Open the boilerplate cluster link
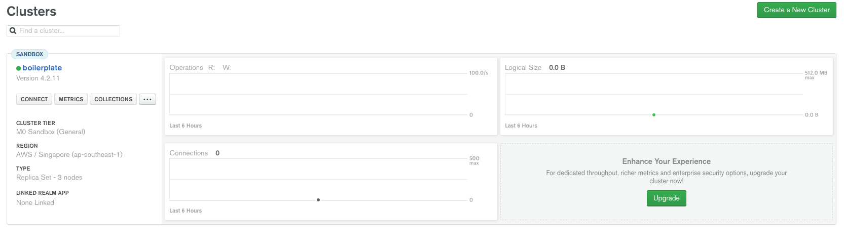 (42, 68)
